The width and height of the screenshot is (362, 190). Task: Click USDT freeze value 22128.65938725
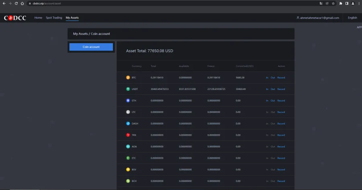coord(216,89)
